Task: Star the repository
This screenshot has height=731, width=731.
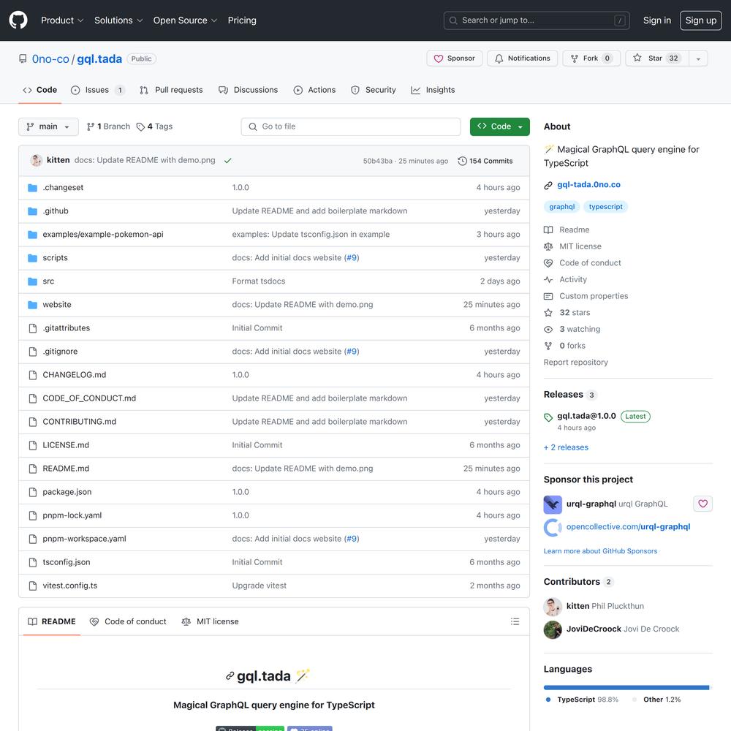Action: (657, 58)
